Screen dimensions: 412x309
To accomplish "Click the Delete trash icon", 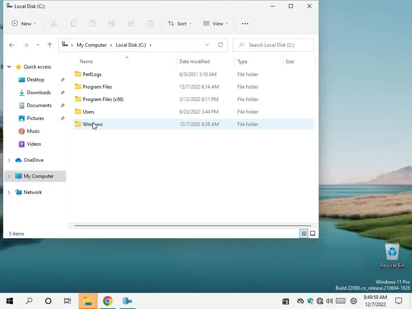I will [150, 24].
